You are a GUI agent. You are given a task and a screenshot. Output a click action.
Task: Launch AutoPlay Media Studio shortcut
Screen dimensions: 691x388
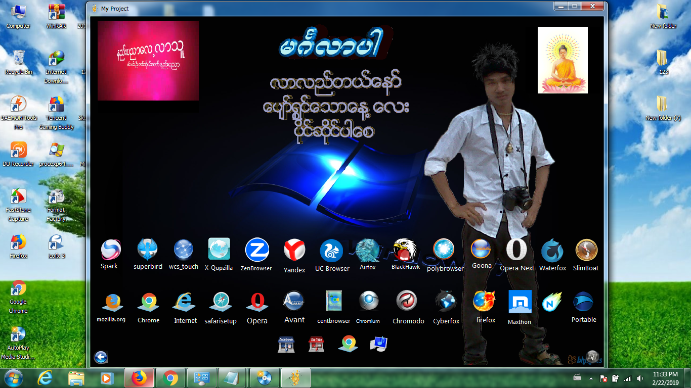pyautogui.click(x=18, y=343)
